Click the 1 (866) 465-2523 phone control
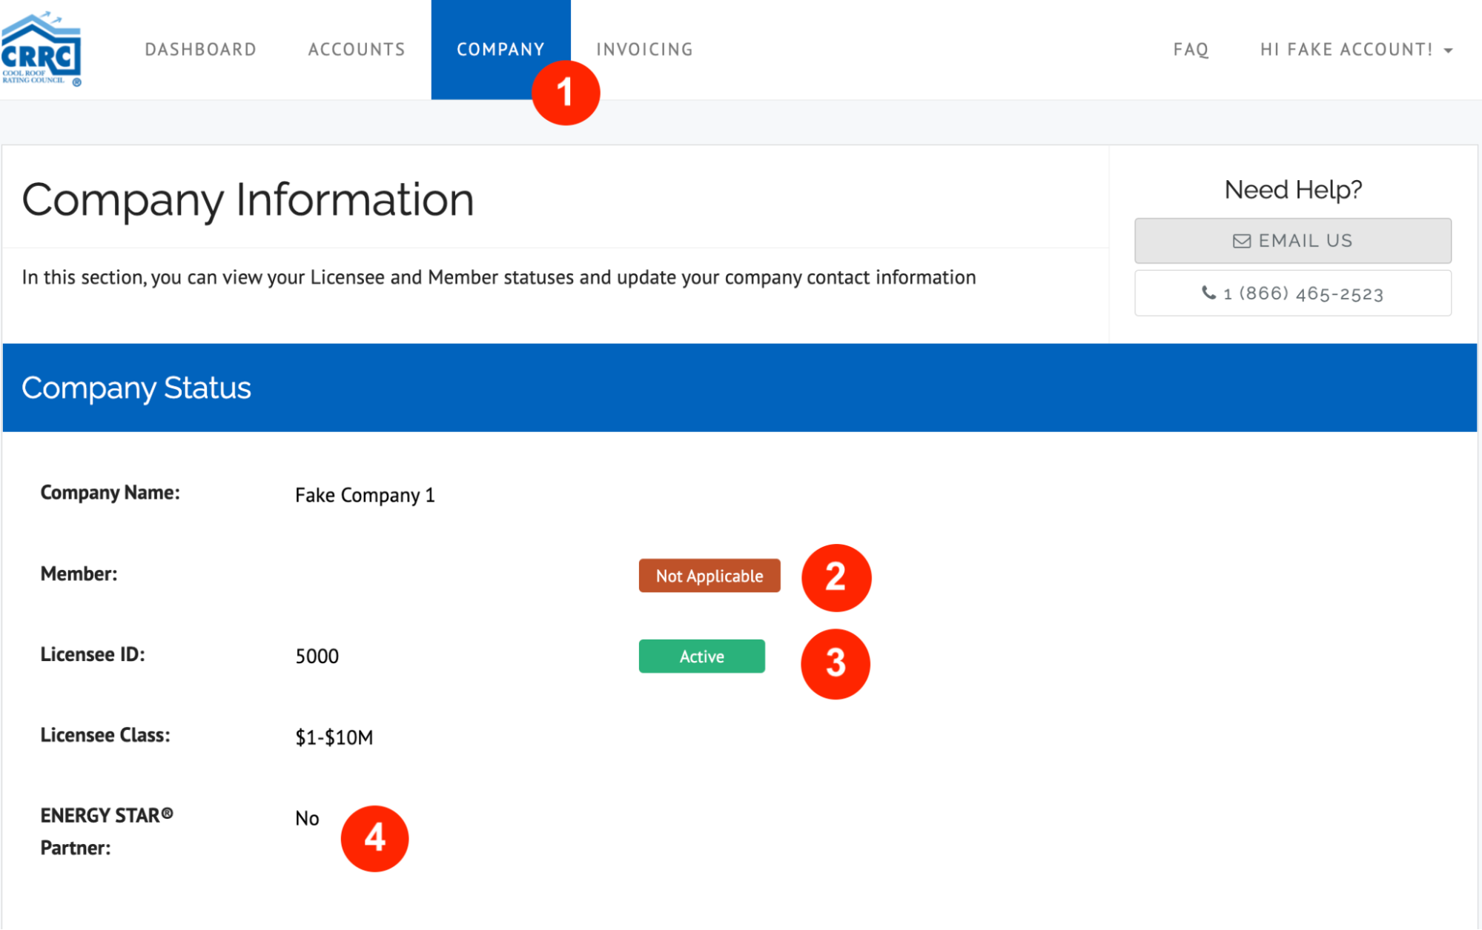The image size is (1482, 930). click(x=1292, y=292)
